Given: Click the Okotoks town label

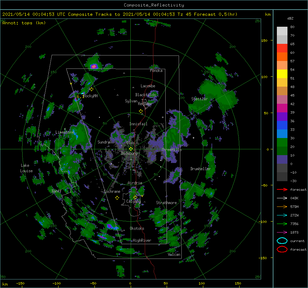Looking at the screenshot, I should pos(137,228).
